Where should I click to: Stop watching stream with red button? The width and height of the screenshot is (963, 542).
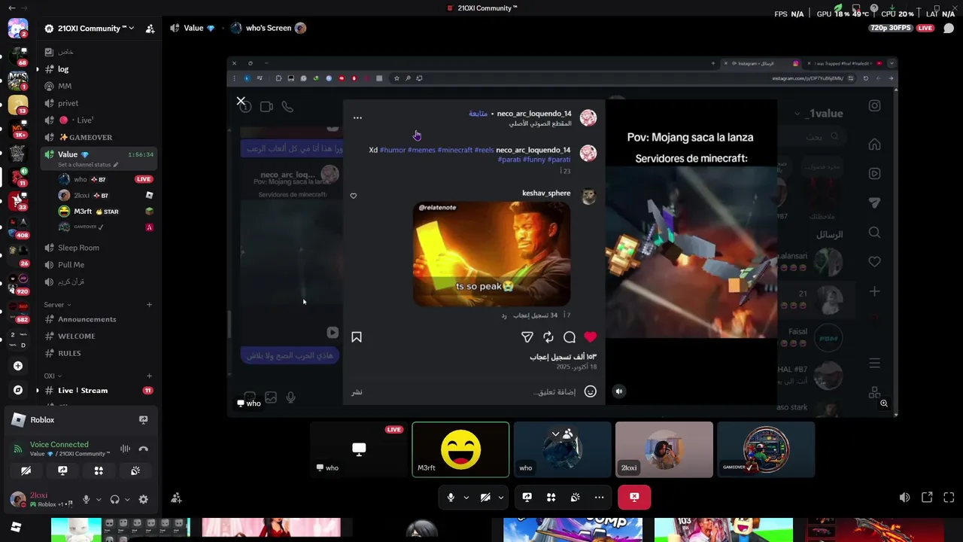[x=634, y=497]
